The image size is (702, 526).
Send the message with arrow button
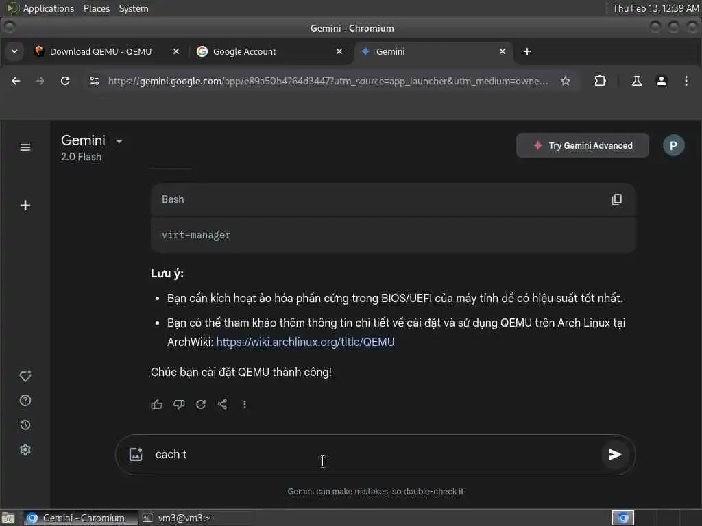coord(615,455)
